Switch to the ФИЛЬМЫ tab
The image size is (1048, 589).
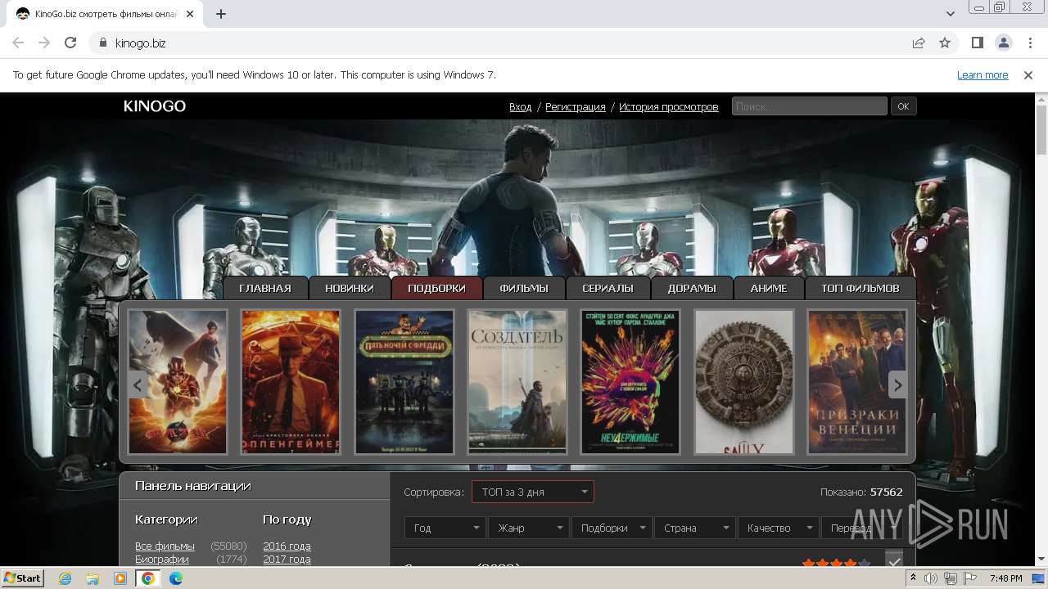coord(524,288)
